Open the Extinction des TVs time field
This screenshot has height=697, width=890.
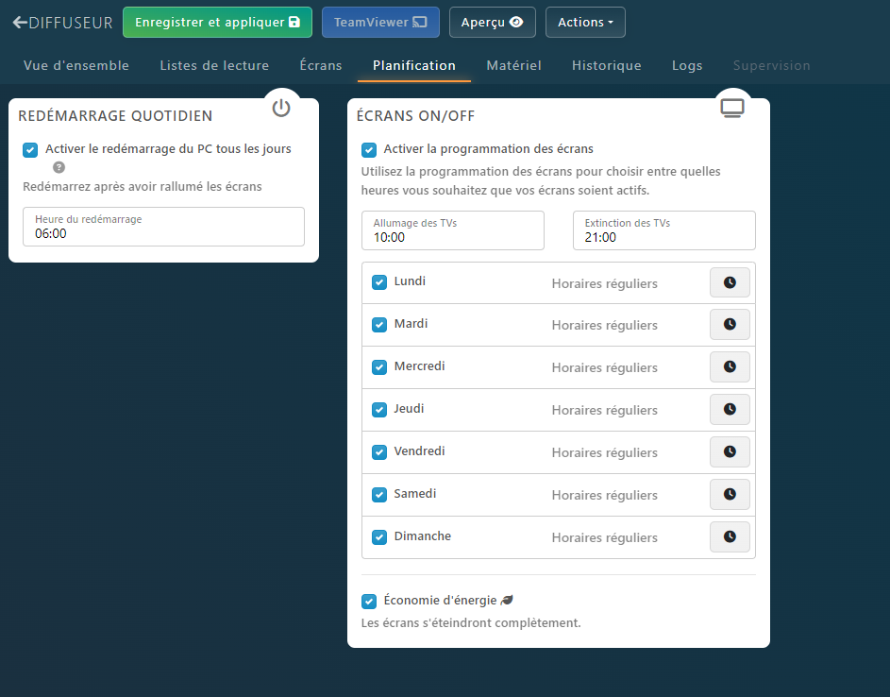(664, 230)
